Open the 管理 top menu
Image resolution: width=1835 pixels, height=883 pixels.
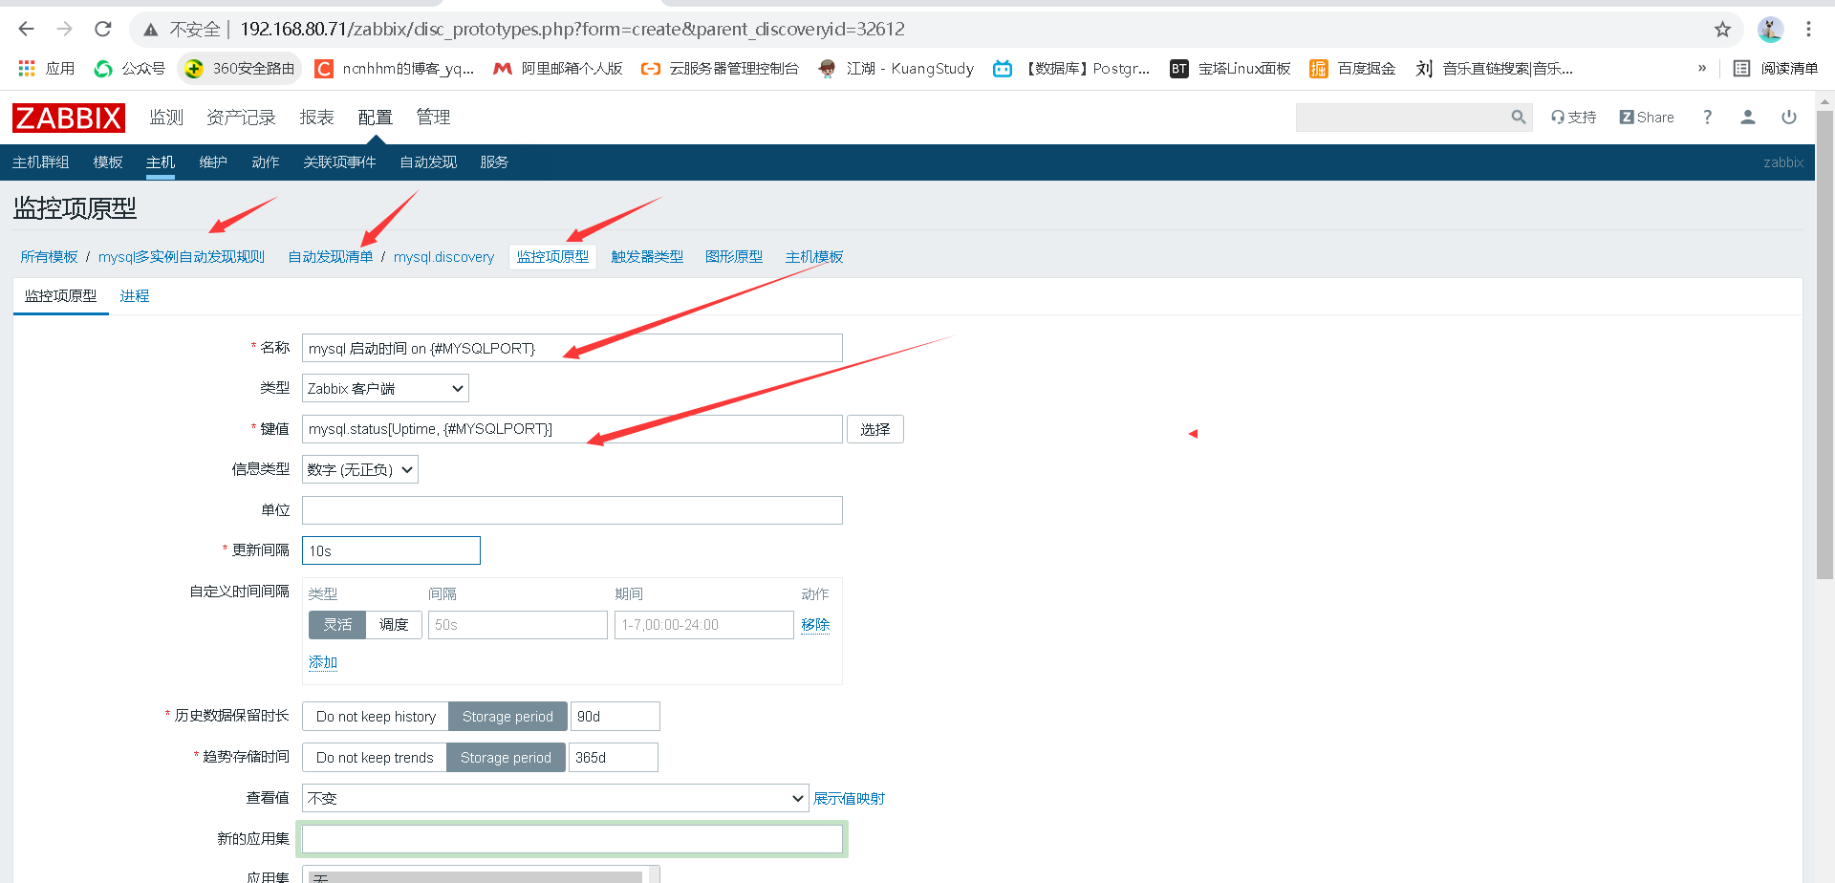(x=433, y=118)
